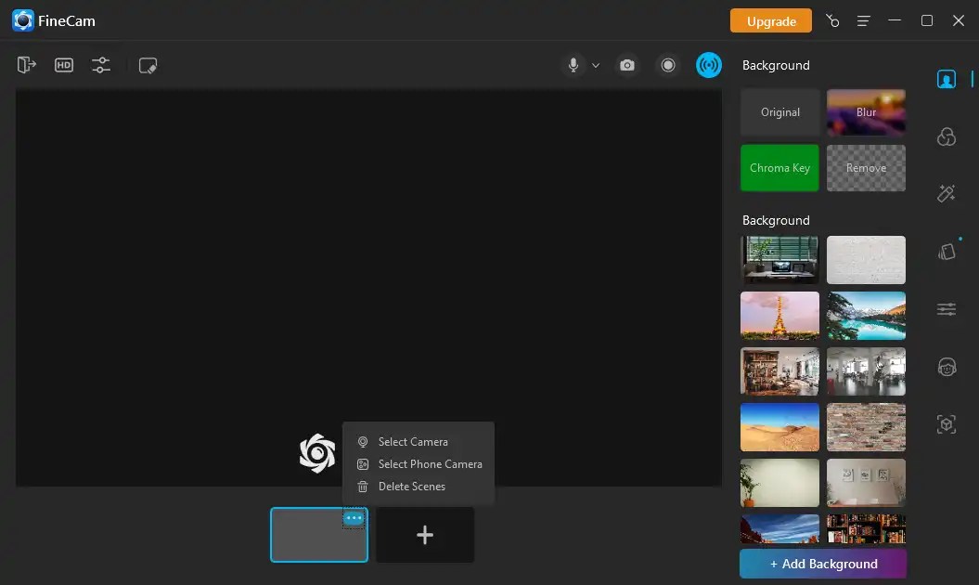This screenshot has height=585, width=979.
Task: Open the face beautify sidebar icon
Action: pyautogui.click(x=946, y=367)
